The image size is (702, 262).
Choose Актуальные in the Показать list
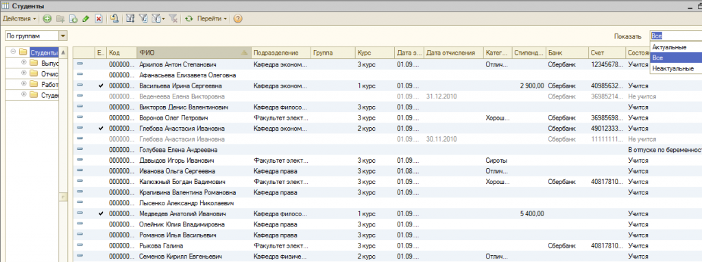coord(675,47)
